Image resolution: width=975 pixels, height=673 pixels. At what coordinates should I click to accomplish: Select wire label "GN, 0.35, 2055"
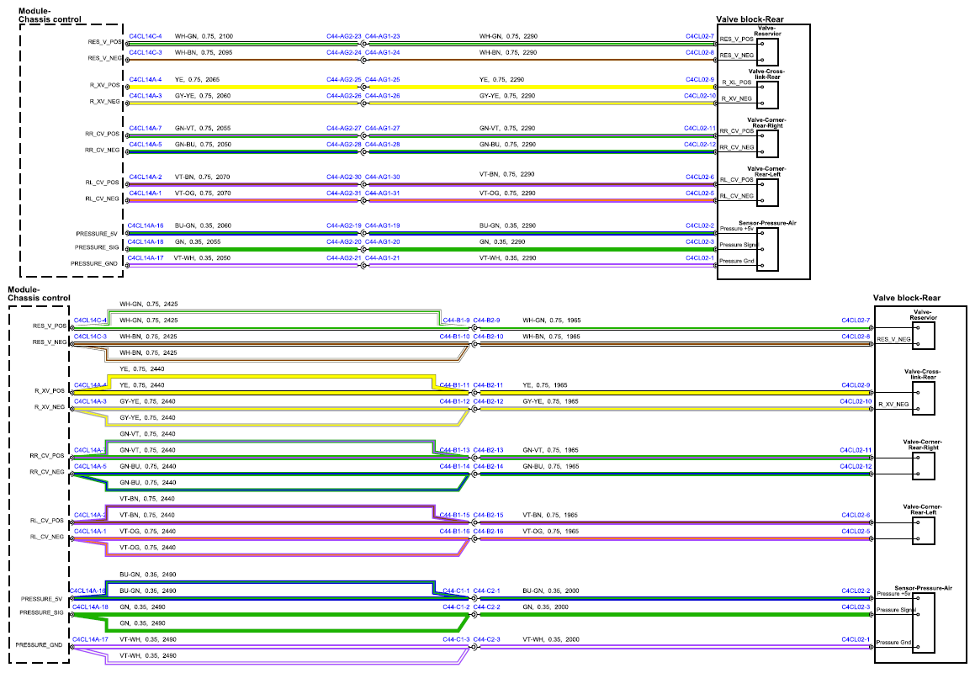(x=198, y=242)
